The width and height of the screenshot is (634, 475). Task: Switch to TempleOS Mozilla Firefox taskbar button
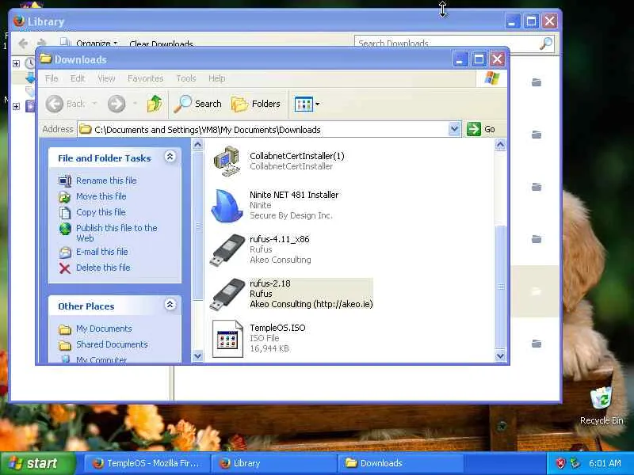[x=147, y=463]
